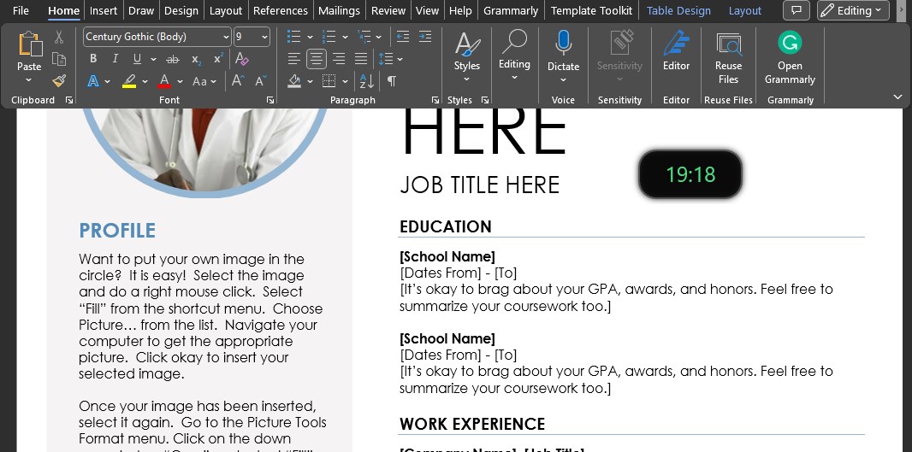
Task: Switch to the Template Toolkit tab
Action: pyautogui.click(x=591, y=10)
